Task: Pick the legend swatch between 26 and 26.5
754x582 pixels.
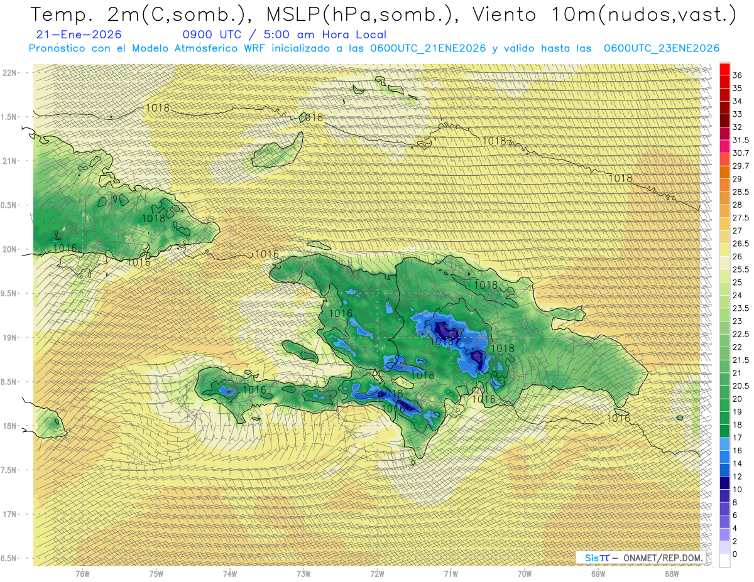Action: click(x=724, y=250)
